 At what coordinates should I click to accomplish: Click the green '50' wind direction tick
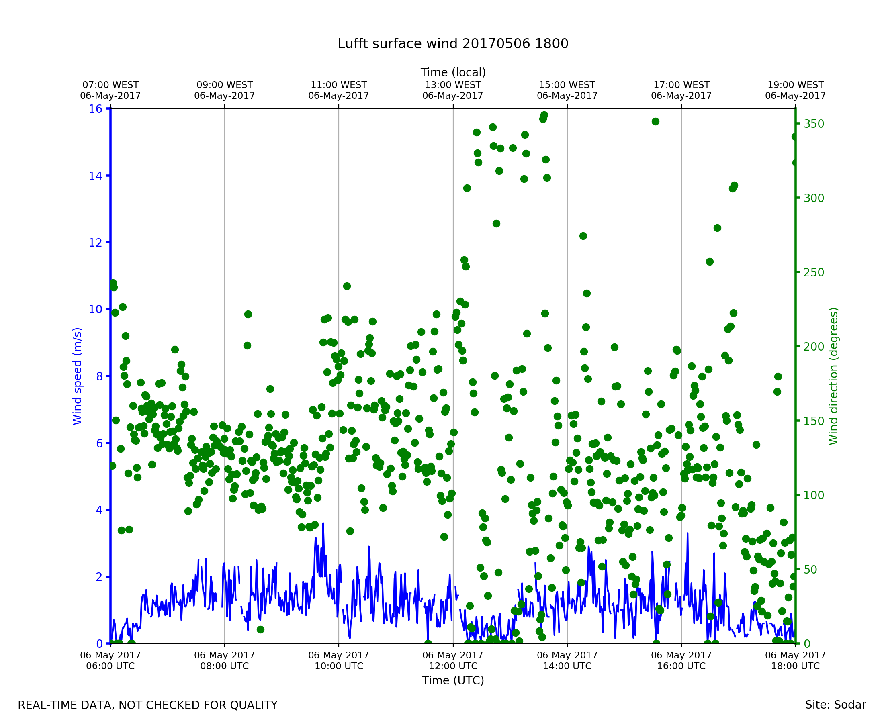pyautogui.click(x=811, y=570)
